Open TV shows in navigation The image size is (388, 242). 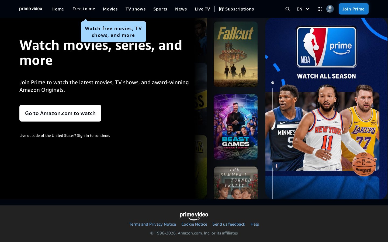coord(136,9)
